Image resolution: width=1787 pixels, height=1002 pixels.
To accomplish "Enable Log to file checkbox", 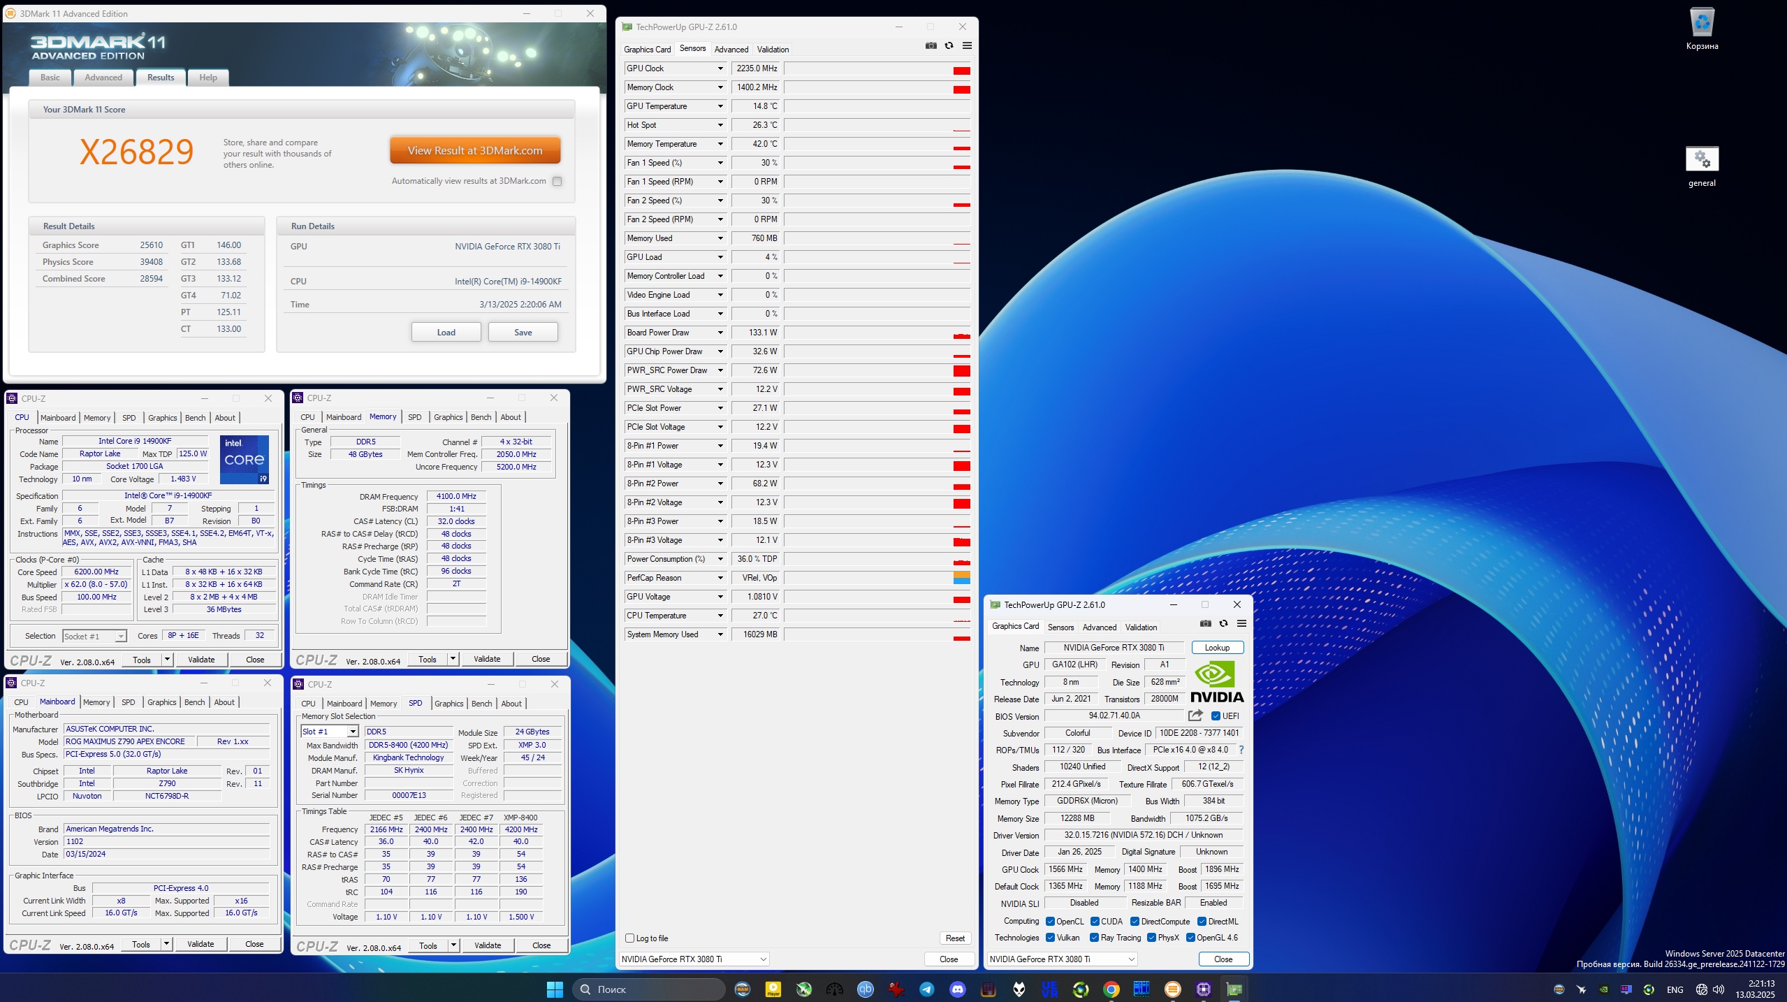I will point(629,938).
